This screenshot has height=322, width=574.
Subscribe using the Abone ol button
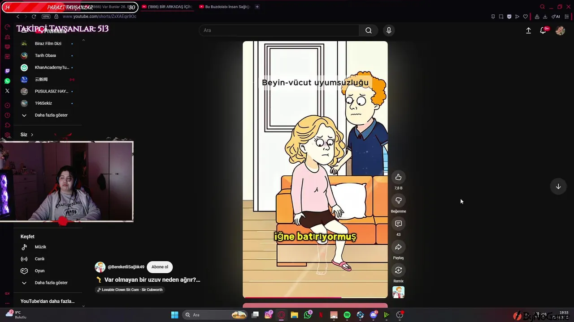pos(160,267)
